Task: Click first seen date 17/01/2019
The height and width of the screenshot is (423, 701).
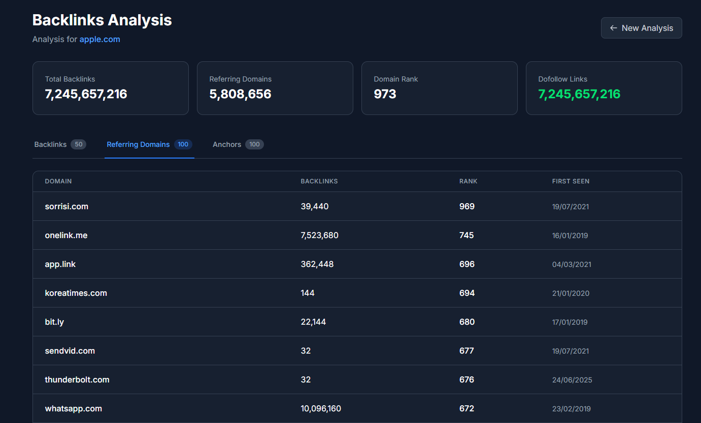Action: pyautogui.click(x=570, y=322)
